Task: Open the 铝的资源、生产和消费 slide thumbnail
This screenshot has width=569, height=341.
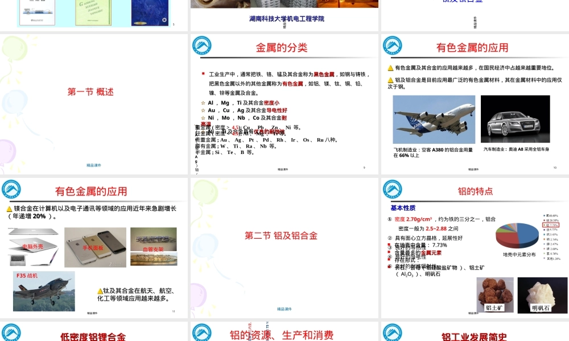Action: point(284,331)
